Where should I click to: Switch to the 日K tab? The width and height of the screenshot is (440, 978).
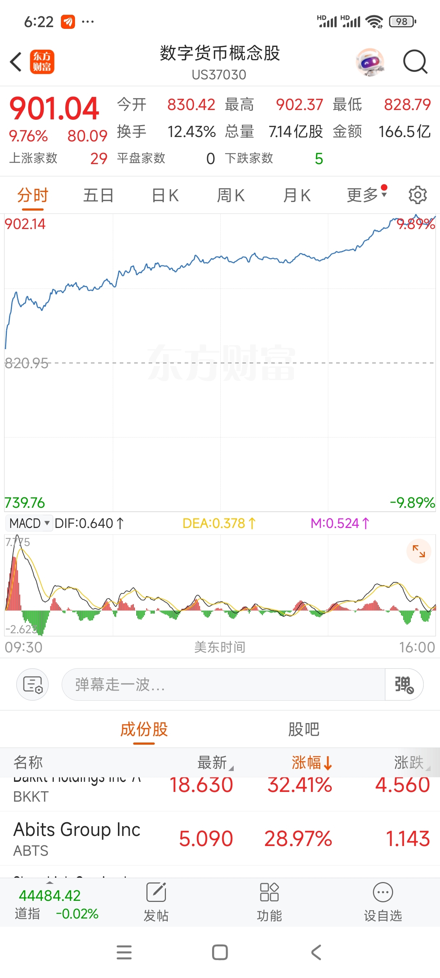tap(165, 195)
